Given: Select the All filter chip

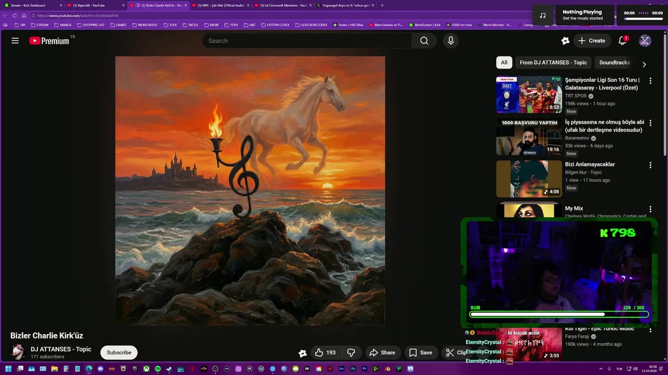Looking at the screenshot, I should (x=504, y=63).
